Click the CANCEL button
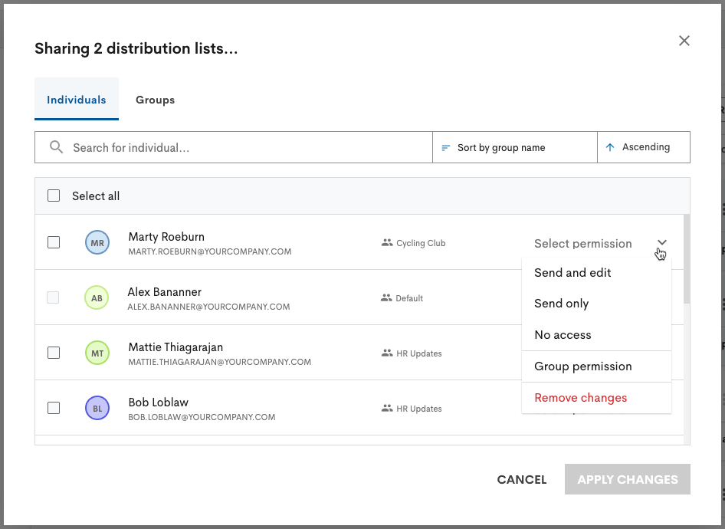This screenshot has width=725, height=529. (x=522, y=479)
